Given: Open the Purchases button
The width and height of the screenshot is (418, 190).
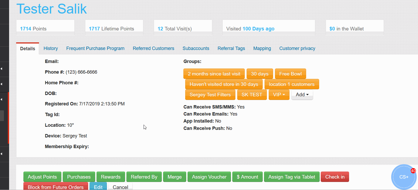Looking at the screenshot, I should point(79,177).
